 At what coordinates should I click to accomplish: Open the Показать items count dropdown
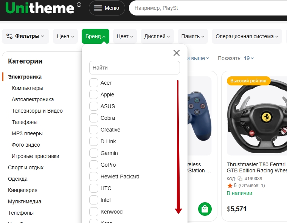tap(249, 58)
